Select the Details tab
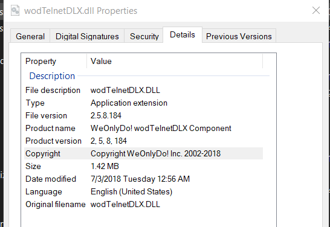Viewport: 330px width, 227px height. pos(183,34)
